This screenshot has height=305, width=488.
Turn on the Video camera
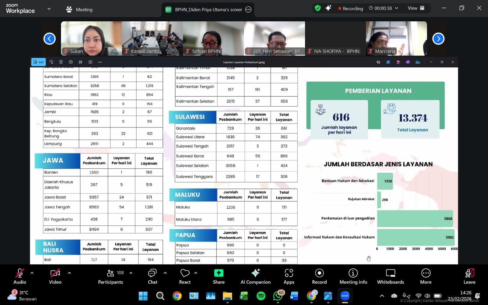[55, 276]
